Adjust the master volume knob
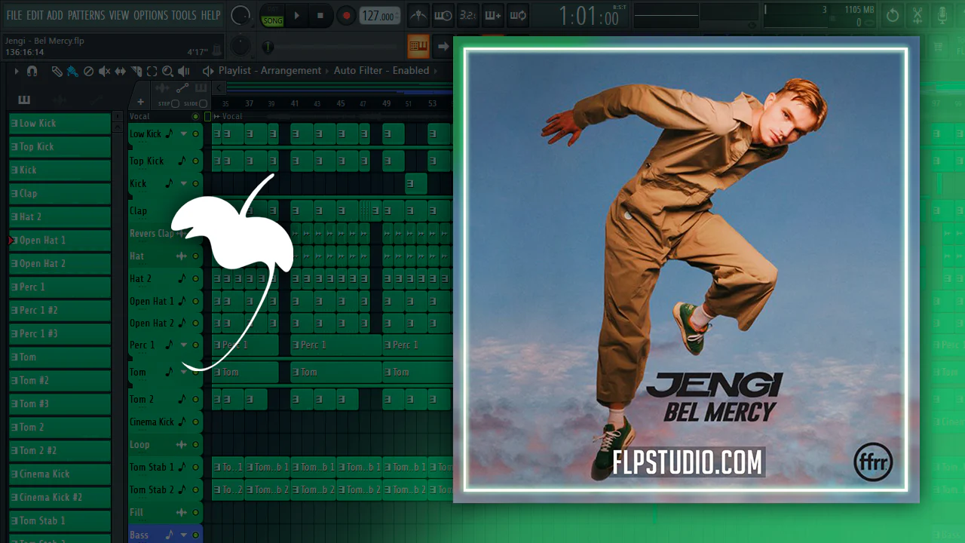This screenshot has height=543, width=965. click(x=240, y=15)
